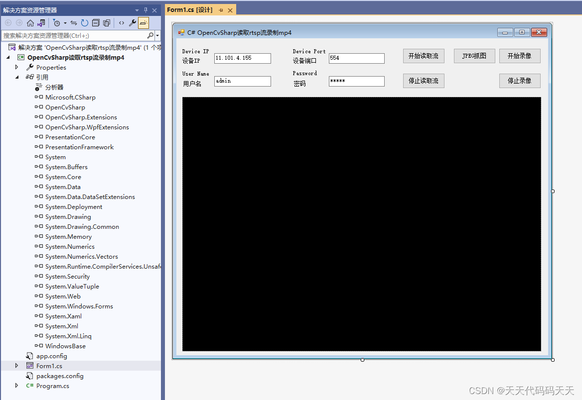Click the Forward arrow in Solution Explorer
The width and height of the screenshot is (582, 400).
[19, 23]
